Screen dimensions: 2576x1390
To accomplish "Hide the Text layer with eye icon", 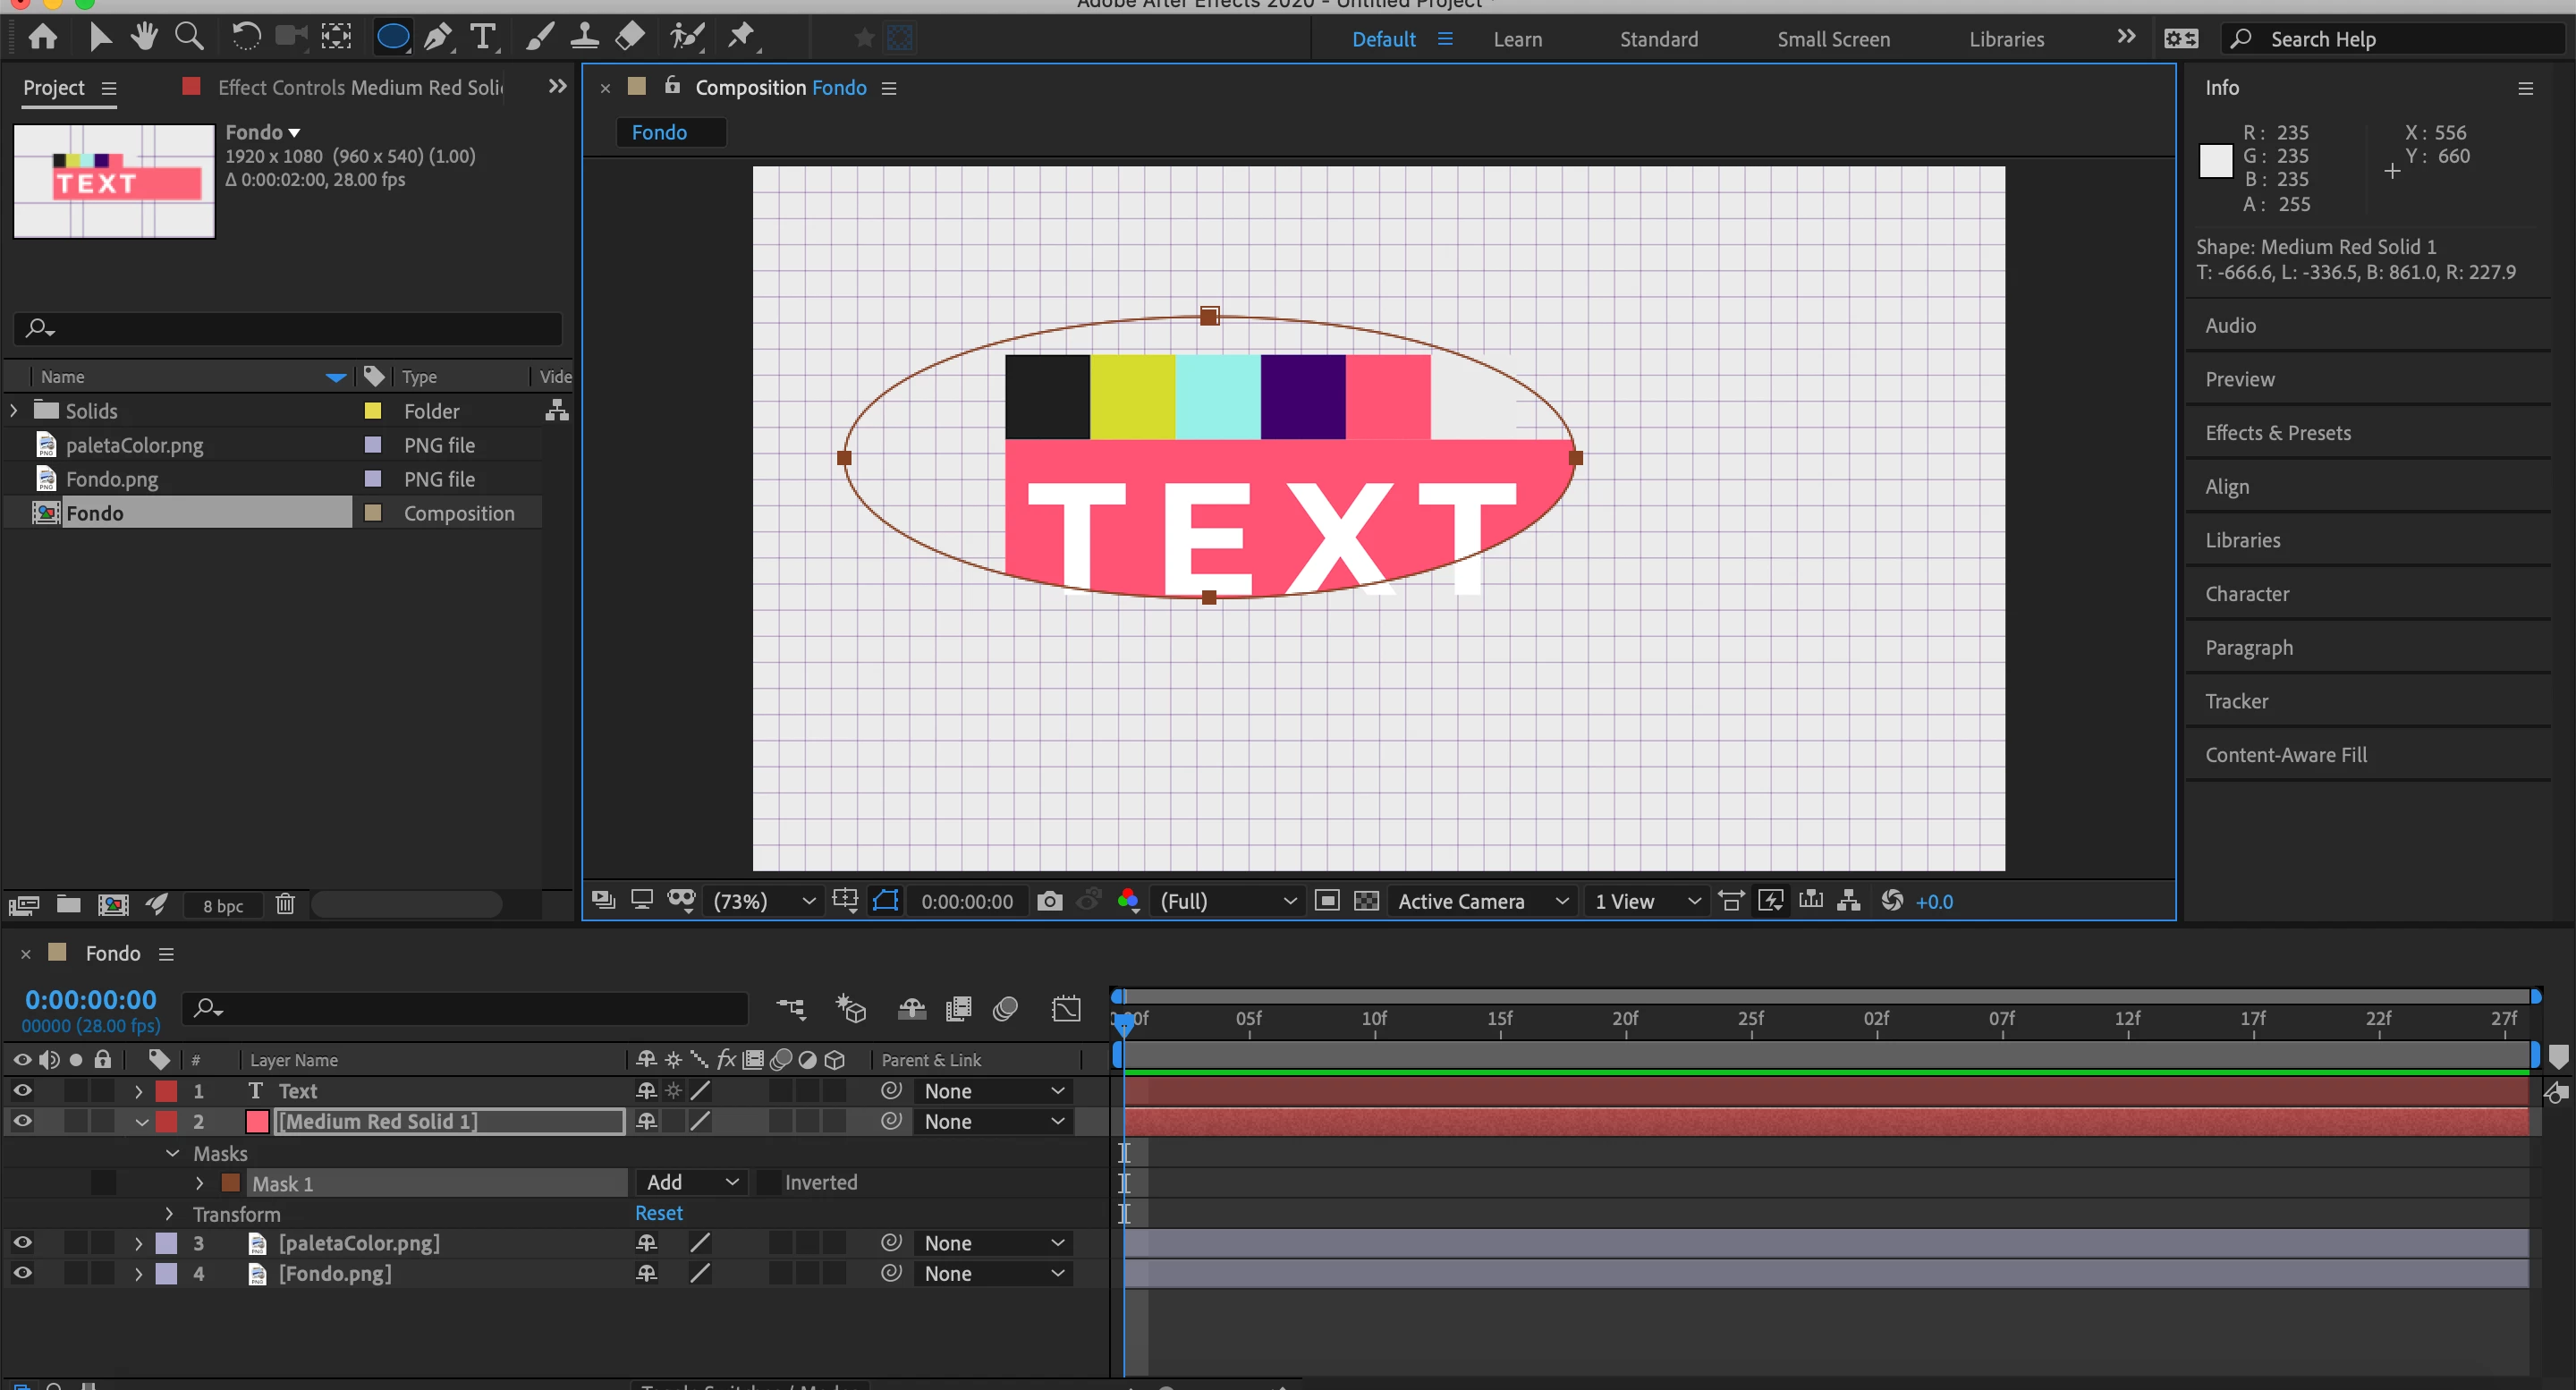I will [x=22, y=1090].
